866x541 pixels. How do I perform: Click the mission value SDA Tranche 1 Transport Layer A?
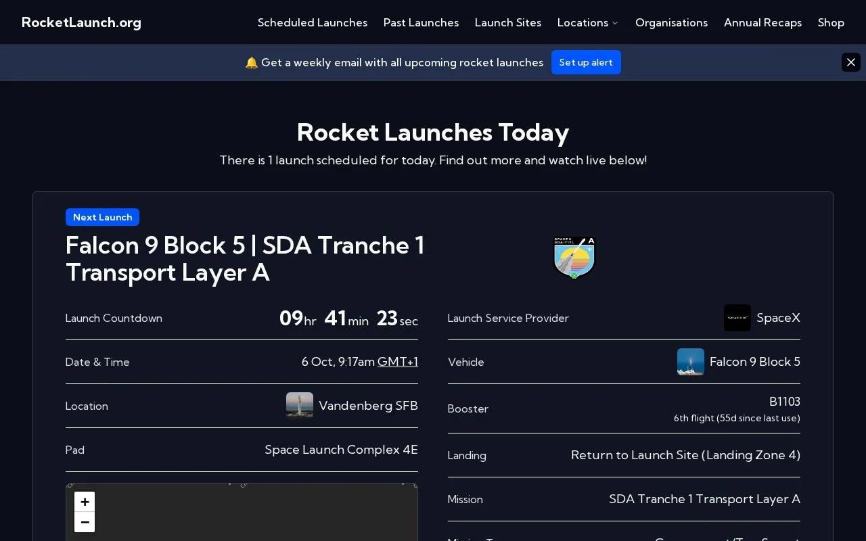(x=704, y=499)
